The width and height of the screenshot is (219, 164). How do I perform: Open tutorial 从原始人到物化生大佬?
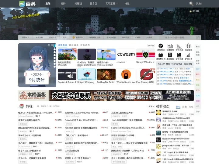122,113
